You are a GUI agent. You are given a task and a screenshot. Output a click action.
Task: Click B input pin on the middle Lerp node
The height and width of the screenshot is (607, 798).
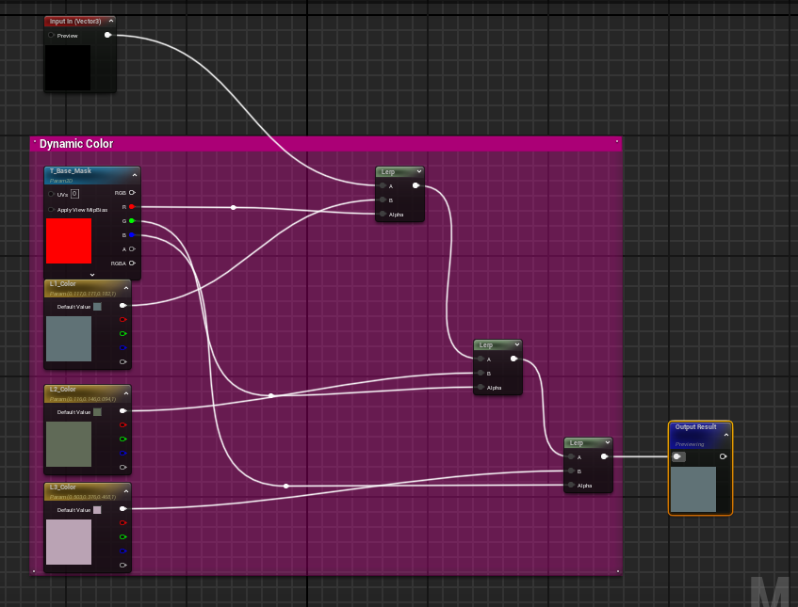[480, 374]
